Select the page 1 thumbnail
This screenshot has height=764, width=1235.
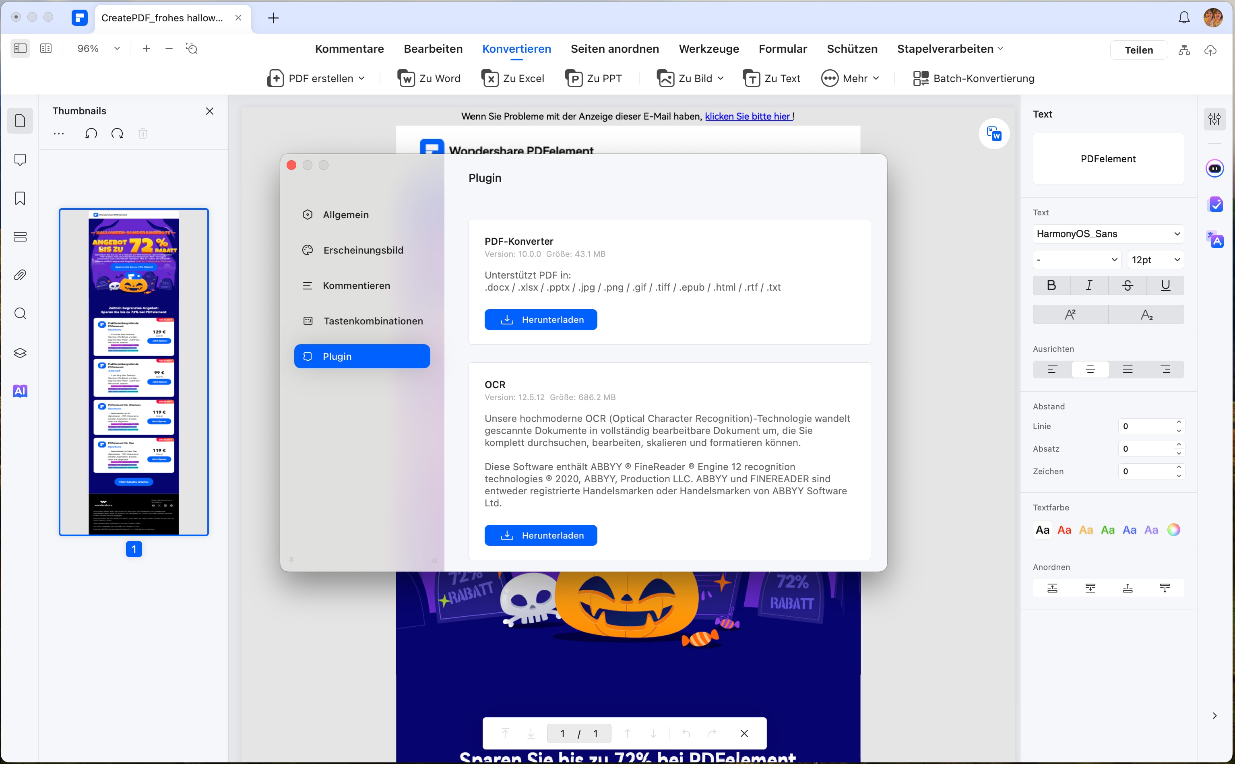click(134, 372)
